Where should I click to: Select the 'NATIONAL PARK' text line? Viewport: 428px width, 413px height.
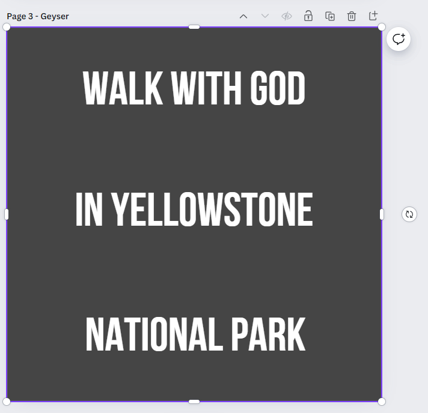[195, 334]
